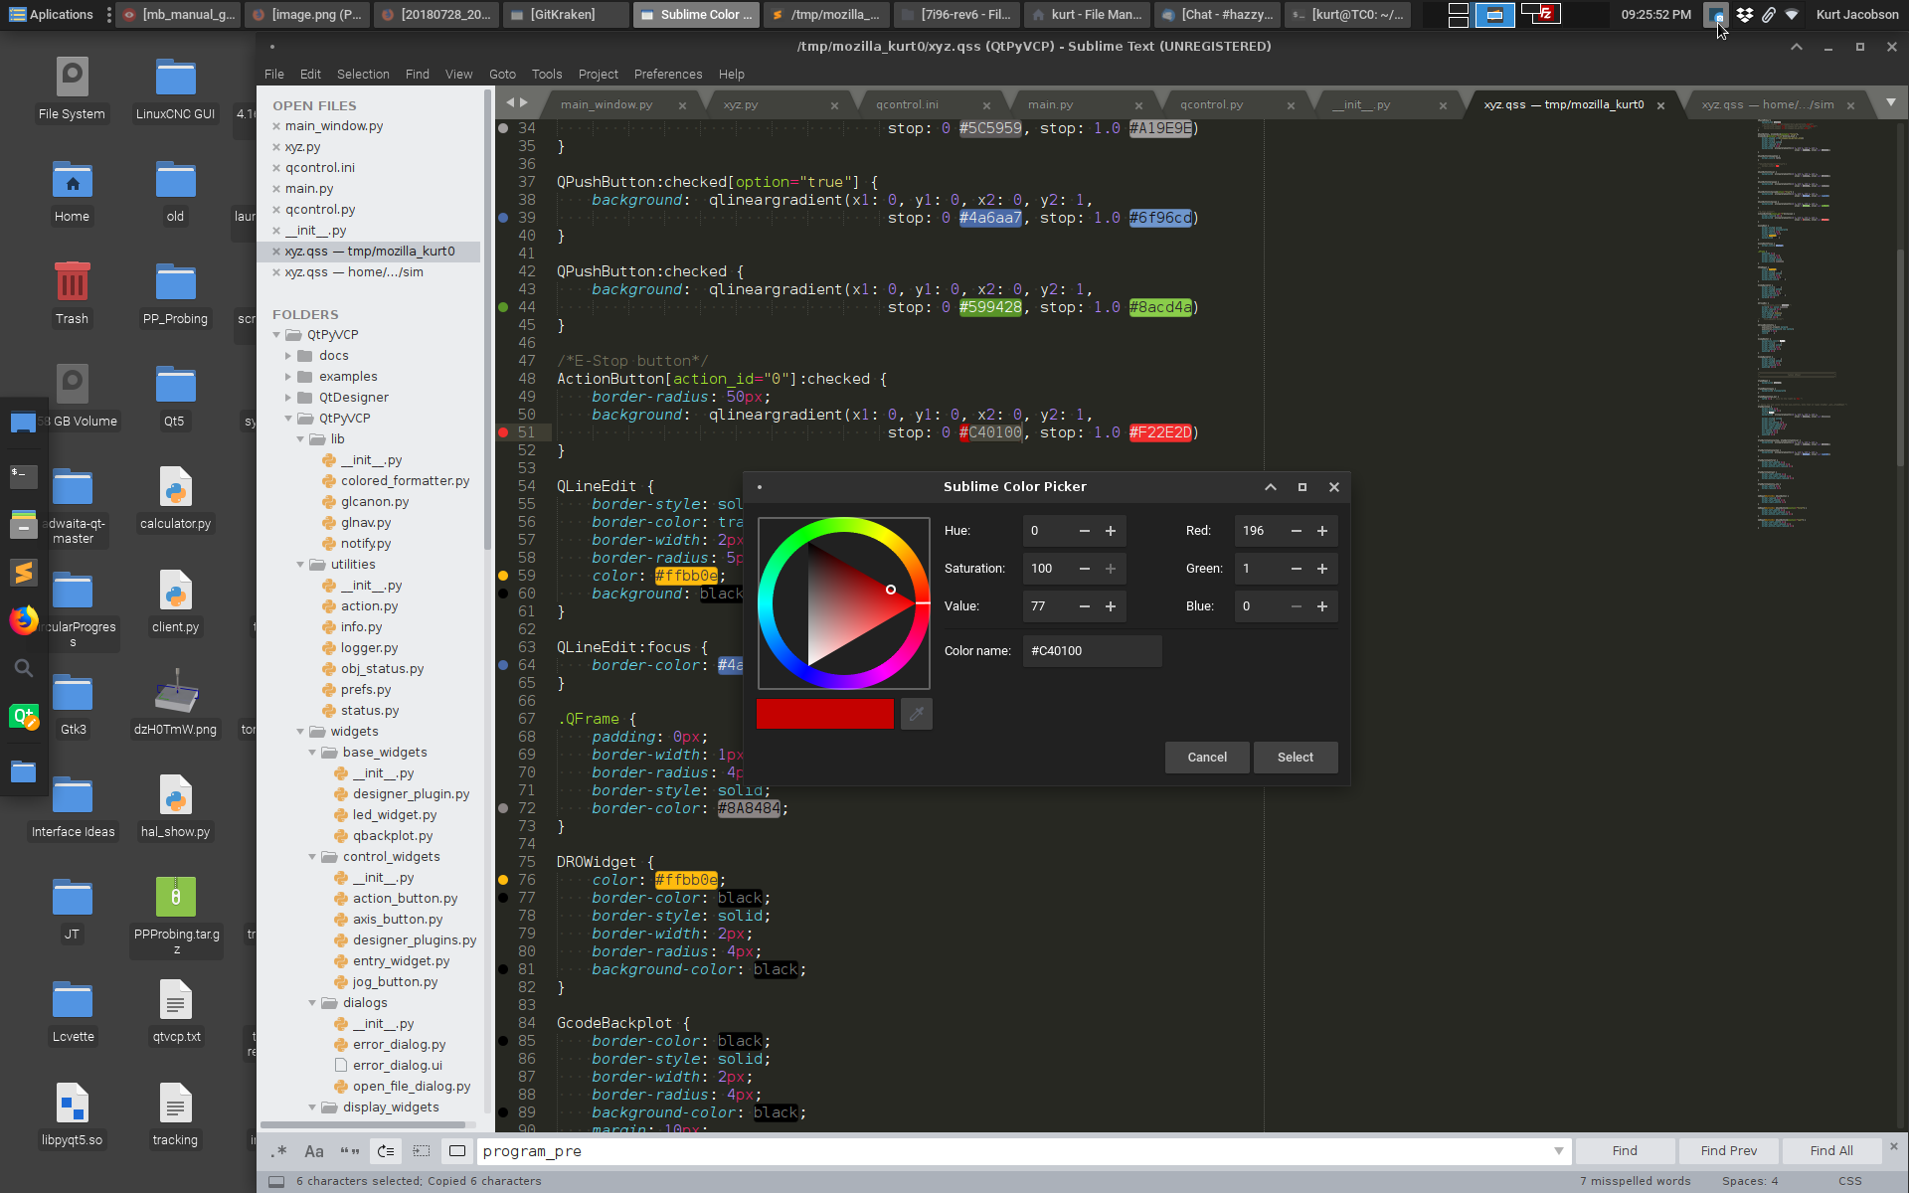Click the red color preview swatch

[x=825, y=714]
